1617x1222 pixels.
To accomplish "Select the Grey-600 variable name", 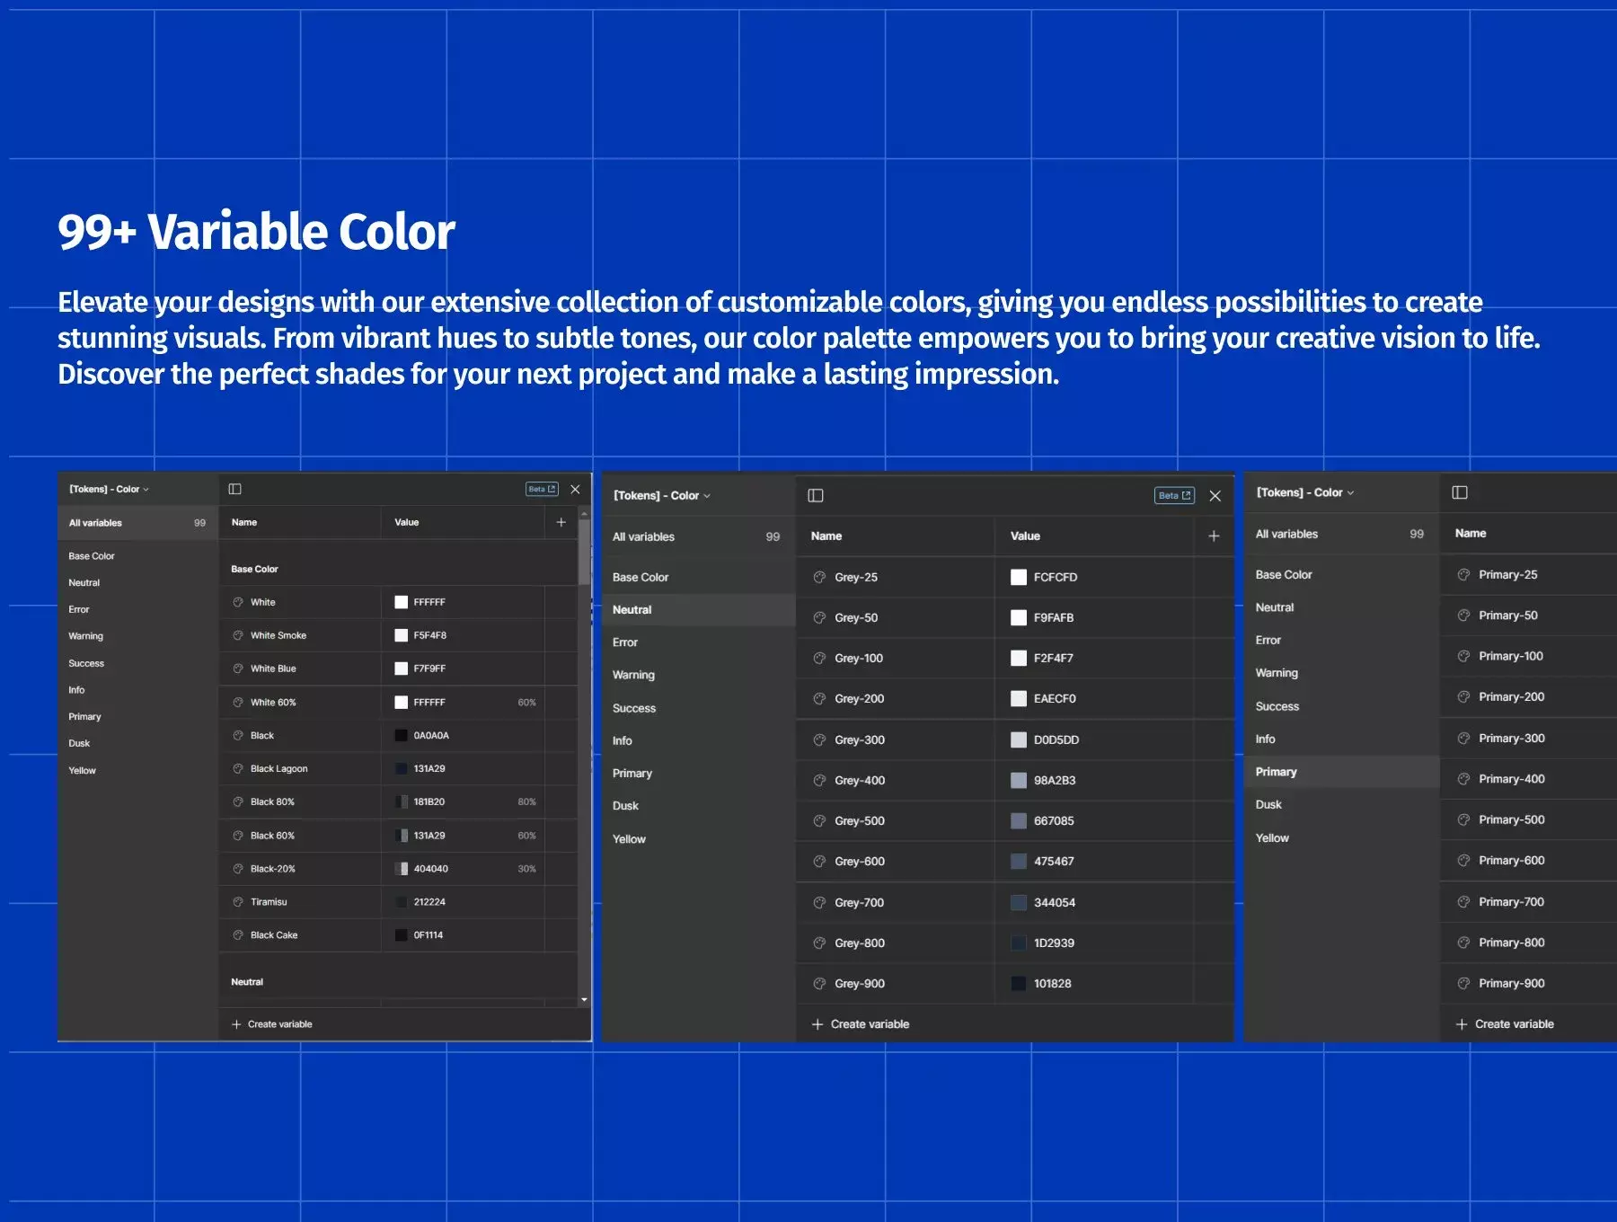I will tap(859, 861).
